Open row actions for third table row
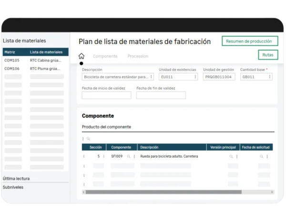The height and width of the screenshot is (221, 286). tap(84, 175)
